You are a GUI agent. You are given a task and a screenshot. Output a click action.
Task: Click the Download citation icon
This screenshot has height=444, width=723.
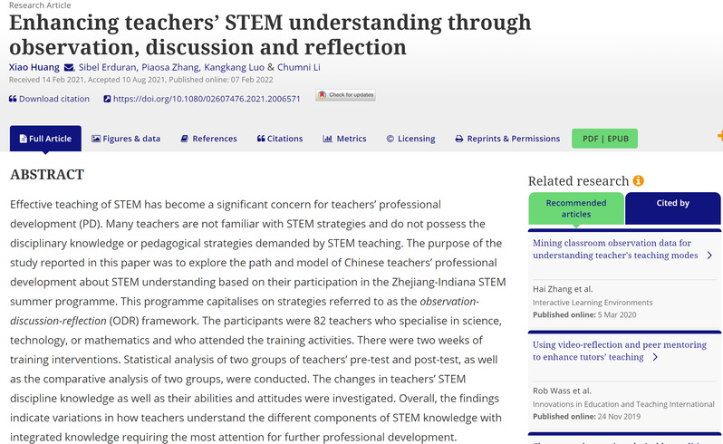14,99
